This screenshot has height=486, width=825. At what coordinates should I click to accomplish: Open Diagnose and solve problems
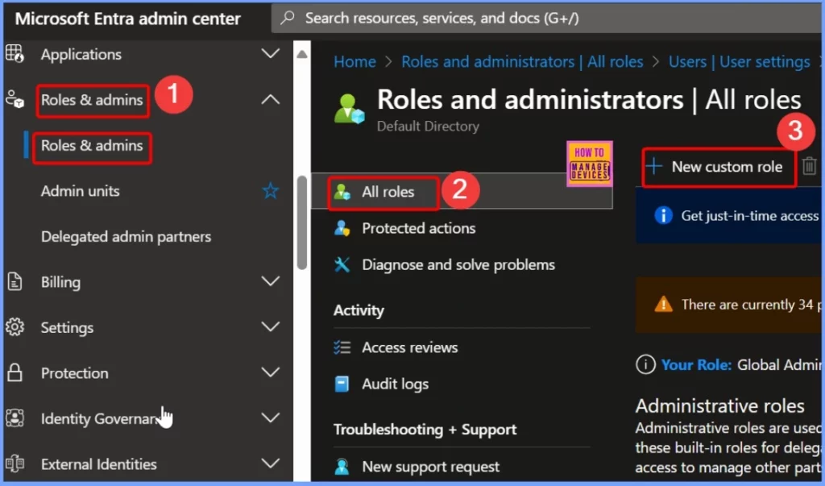(458, 264)
